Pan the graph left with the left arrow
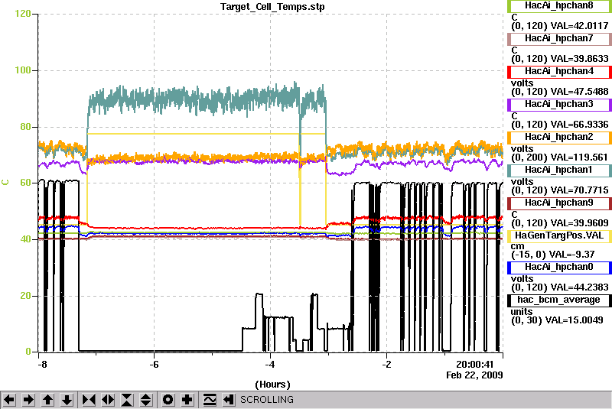Screen dimensions: 612x409 click(x=9, y=400)
